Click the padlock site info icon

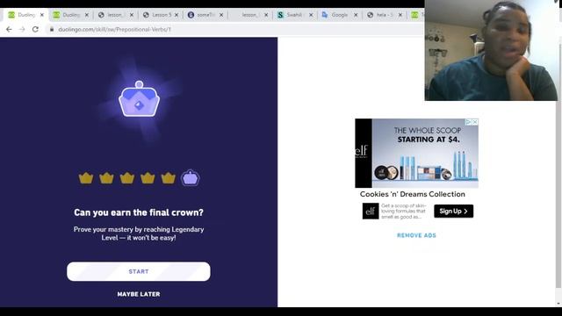52,29
